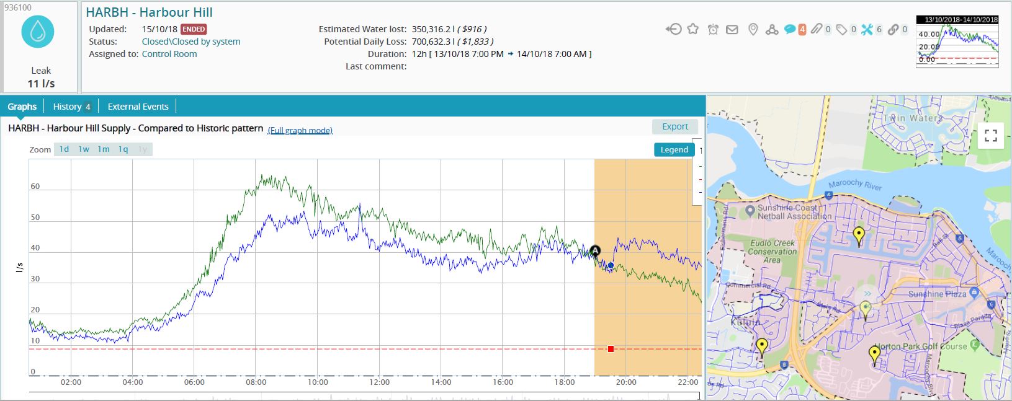Click the tag label icon
1012x401 pixels.
coord(842,29)
